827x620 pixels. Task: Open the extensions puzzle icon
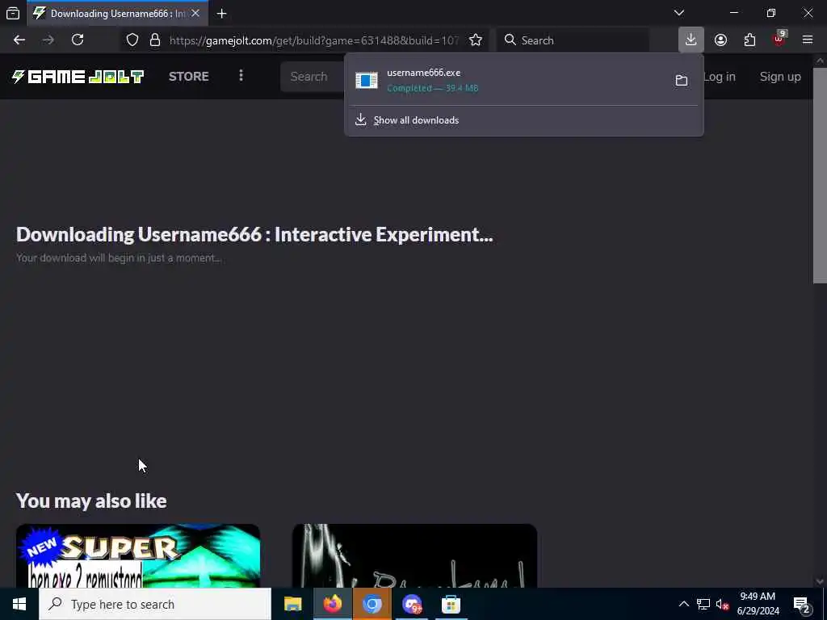pyautogui.click(x=749, y=40)
